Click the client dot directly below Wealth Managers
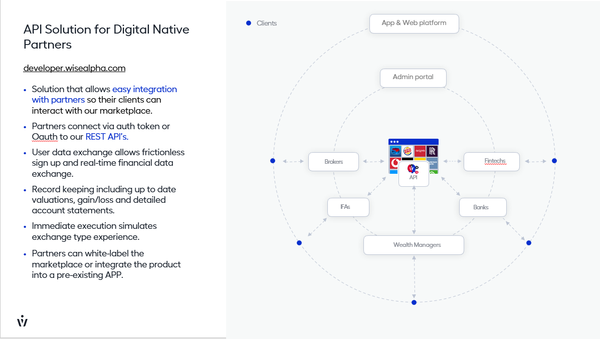The height and width of the screenshot is (339, 600). point(414,302)
